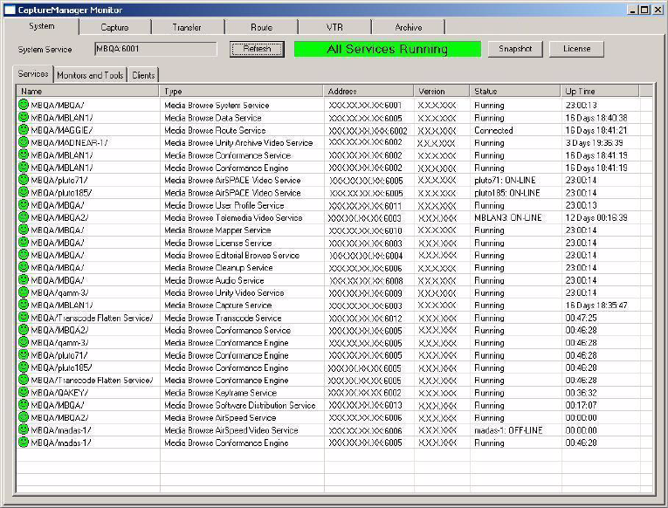668x508 pixels.
Task: Click smiley icon of MBQA/MADNEAR-1/ row
Action: 24,141
